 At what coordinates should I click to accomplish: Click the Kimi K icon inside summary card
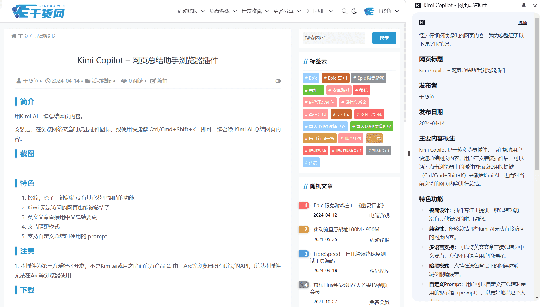click(x=422, y=22)
